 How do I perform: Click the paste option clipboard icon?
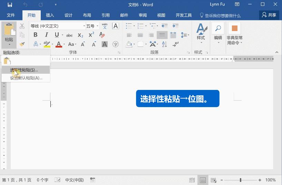click(7, 61)
